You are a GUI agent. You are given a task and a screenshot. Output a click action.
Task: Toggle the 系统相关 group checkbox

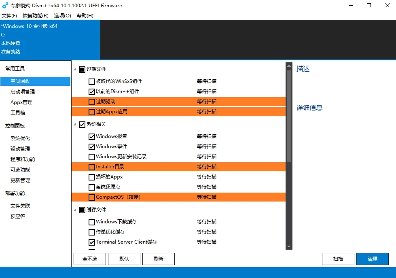pyautogui.click(x=82, y=125)
